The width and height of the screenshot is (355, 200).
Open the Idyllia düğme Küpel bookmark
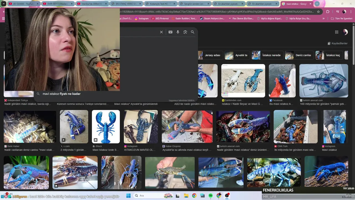270,19
